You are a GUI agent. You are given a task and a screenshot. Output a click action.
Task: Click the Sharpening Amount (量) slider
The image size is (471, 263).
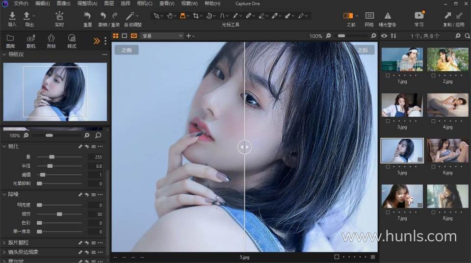coord(59,157)
